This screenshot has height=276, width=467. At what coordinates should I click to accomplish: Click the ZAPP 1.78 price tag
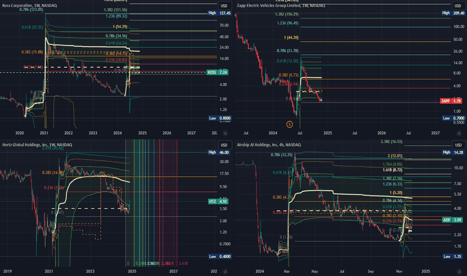coord(451,101)
